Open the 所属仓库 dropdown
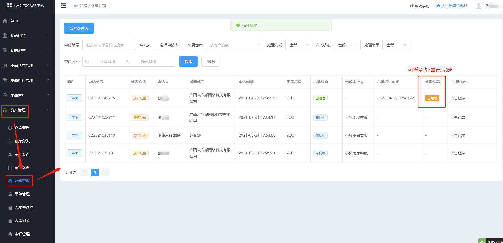This screenshot has width=503, height=243. click(234, 45)
